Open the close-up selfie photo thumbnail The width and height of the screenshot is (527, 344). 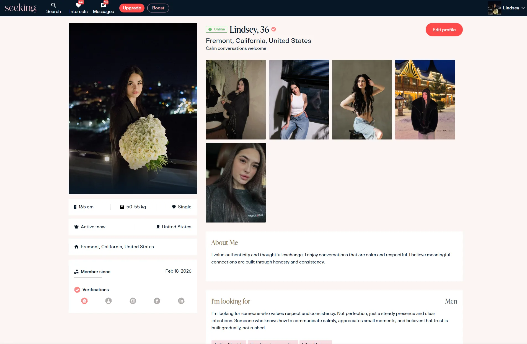pyautogui.click(x=236, y=183)
